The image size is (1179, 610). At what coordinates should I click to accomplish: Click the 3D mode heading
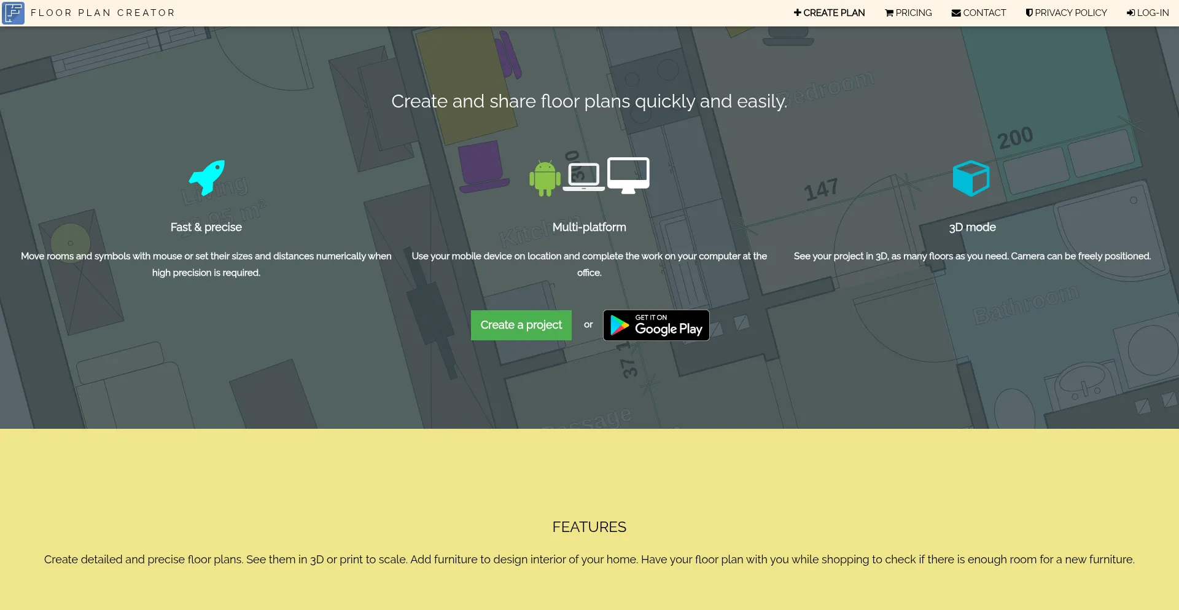(x=972, y=227)
